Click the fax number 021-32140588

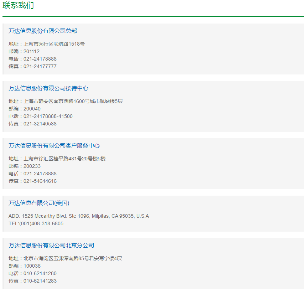(x=32, y=124)
